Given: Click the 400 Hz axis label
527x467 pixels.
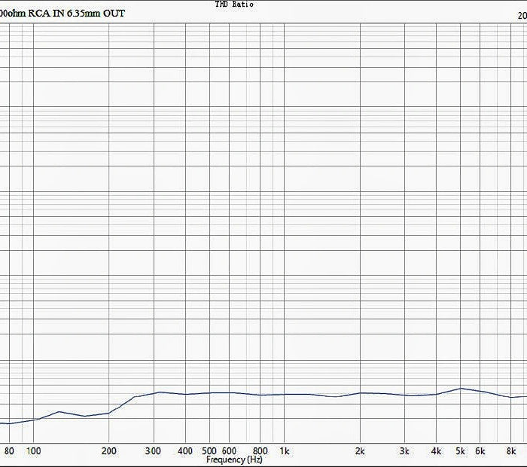Looking at the screenshot, I should pos(185,451).
